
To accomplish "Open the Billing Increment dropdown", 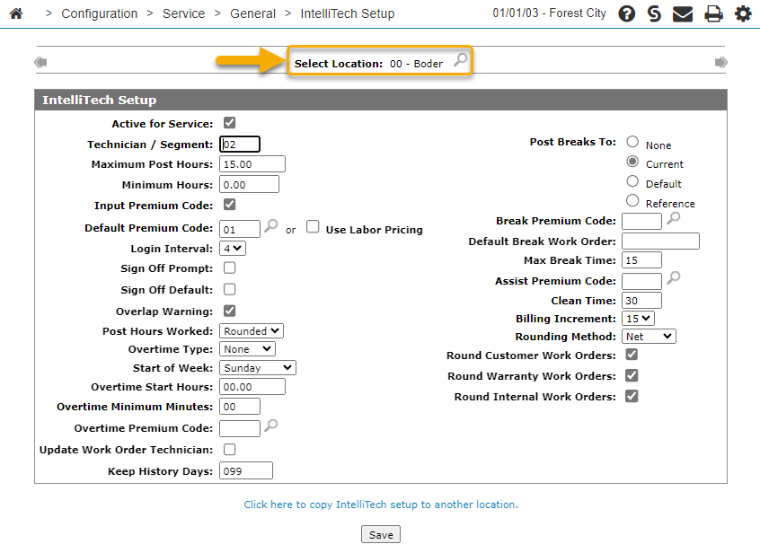I will click(638, 318).
